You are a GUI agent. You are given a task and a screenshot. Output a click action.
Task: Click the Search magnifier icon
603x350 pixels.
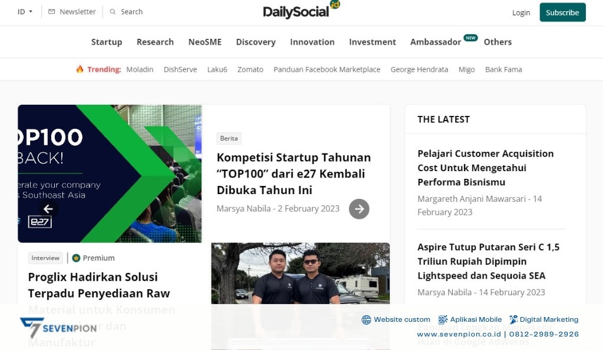112,12
